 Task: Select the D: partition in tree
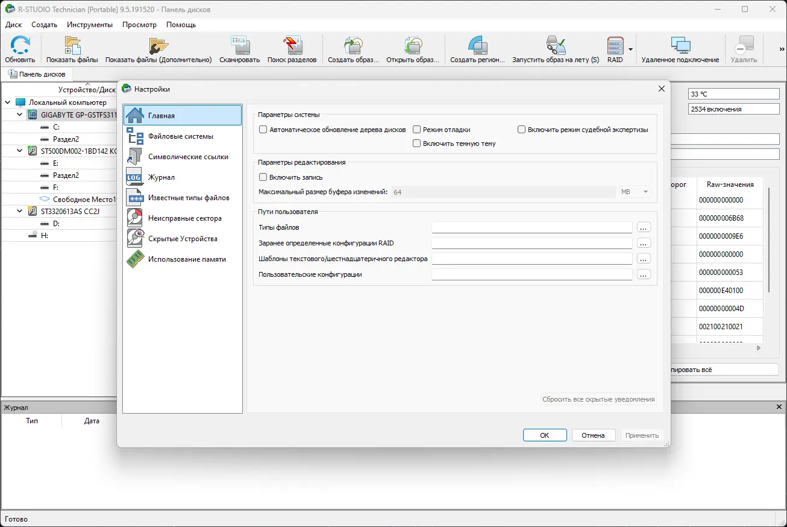56,224
